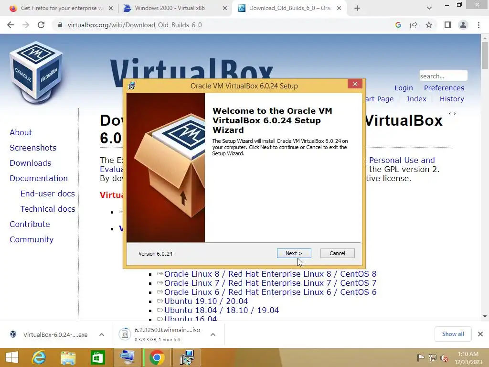Open Oracle Linux 7 / RHEL 7 / CentOS 7 link
The width and height of the screenshot is (489, 367).
click(270, 283)
